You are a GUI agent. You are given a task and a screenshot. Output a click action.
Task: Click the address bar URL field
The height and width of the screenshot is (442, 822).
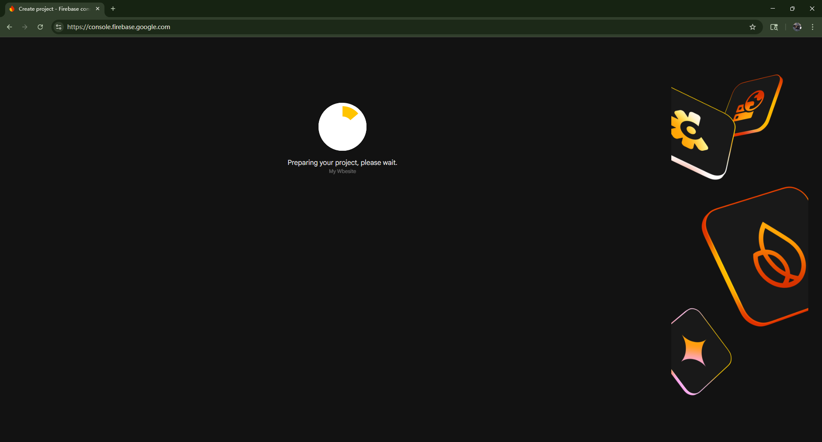pyautogui.click(x=385, y=27)
